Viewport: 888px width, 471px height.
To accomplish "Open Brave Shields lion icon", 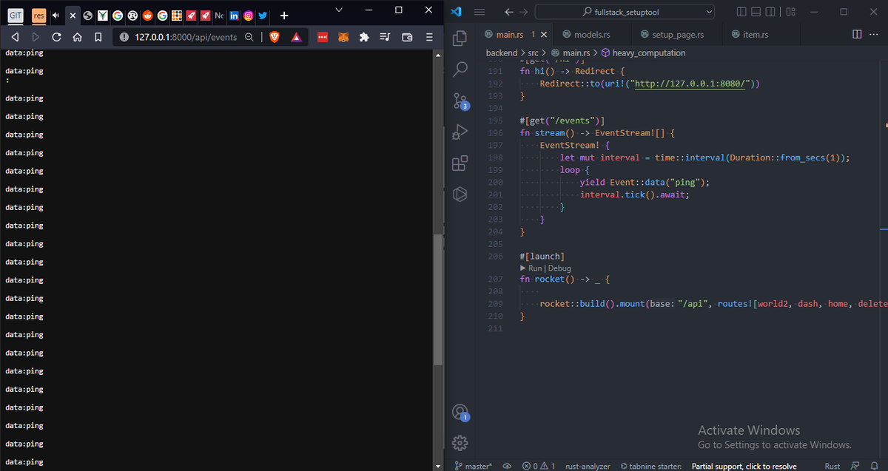I will click(275, 37).
